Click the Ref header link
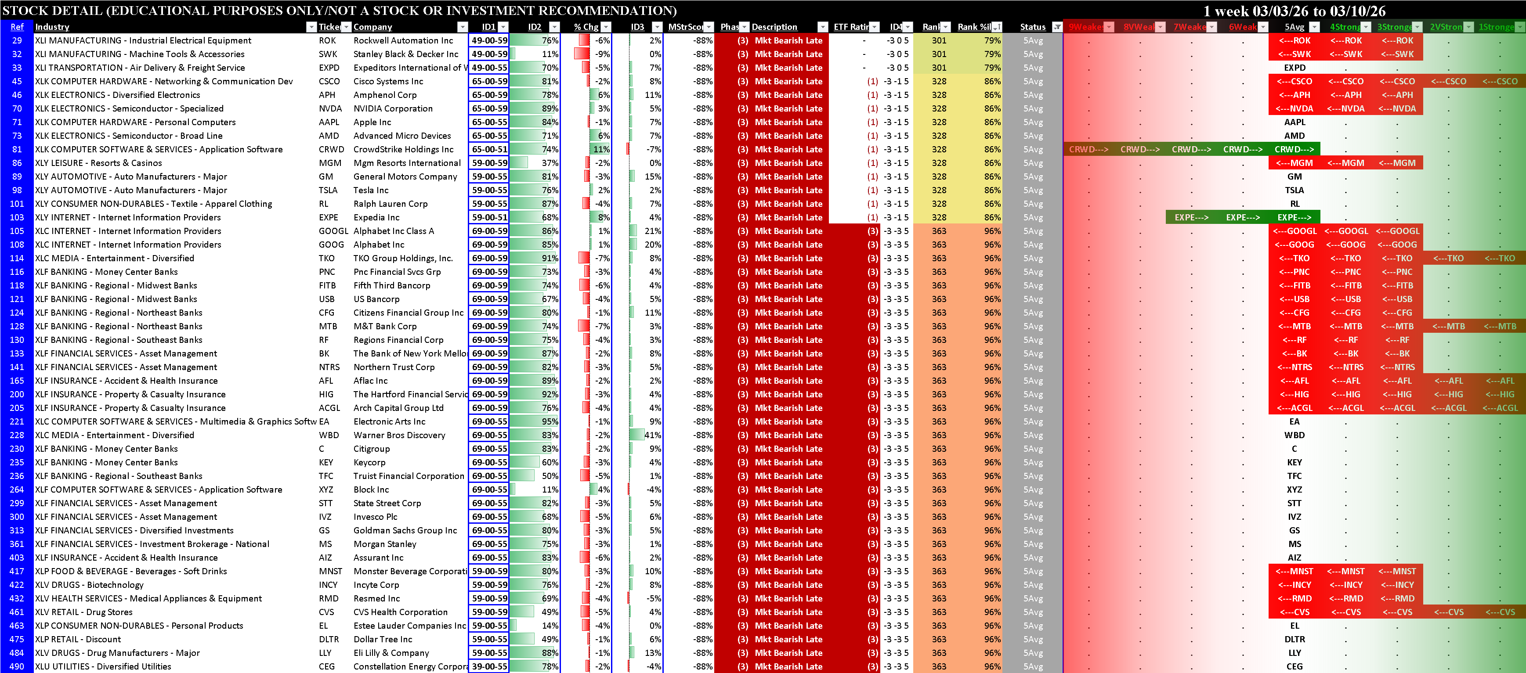 pyautogui.click(x=17, y=27)
